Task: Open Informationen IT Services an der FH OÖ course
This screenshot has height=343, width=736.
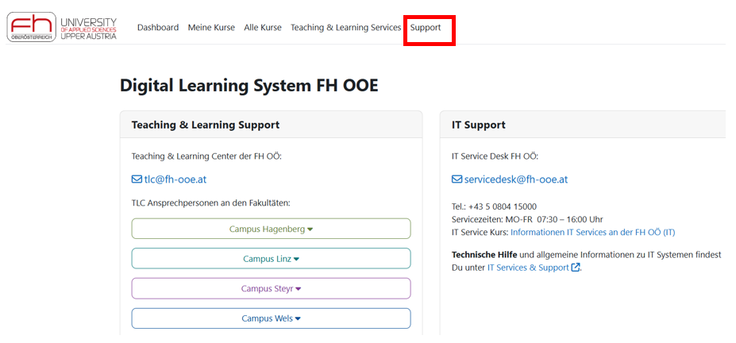Action: click(592, 233)
